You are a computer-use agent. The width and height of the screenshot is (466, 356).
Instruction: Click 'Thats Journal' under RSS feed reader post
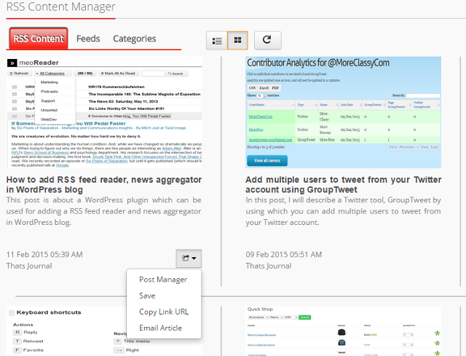(29, 266)
